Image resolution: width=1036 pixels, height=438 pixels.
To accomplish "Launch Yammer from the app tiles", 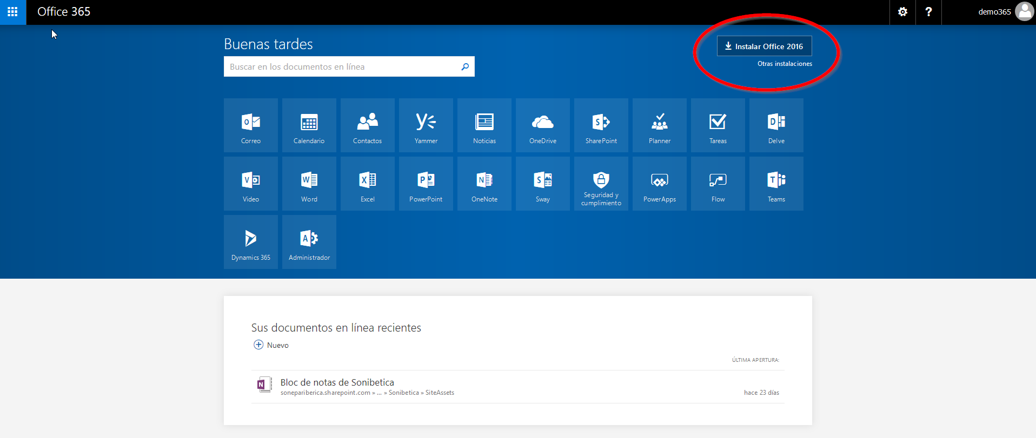I will pyautogui.click(x=426, y=125).
